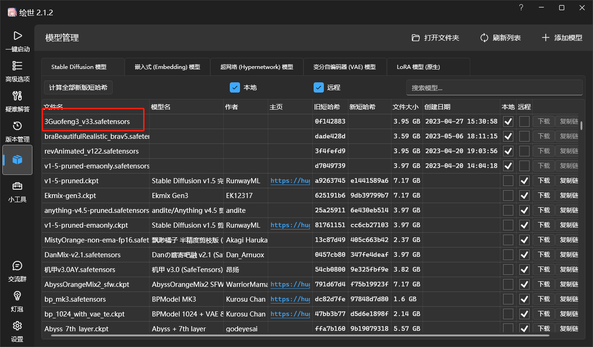The width and height of the screenshot is (593, 347).
Task: Click 刷新列表 refresh list button
Action: click(x=500, y=37)
